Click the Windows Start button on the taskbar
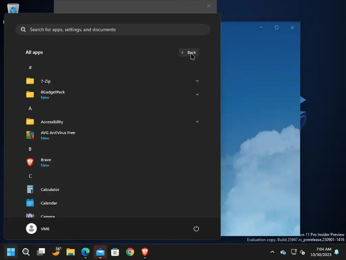This screenshot has width=346, height=260. [11, 252]
